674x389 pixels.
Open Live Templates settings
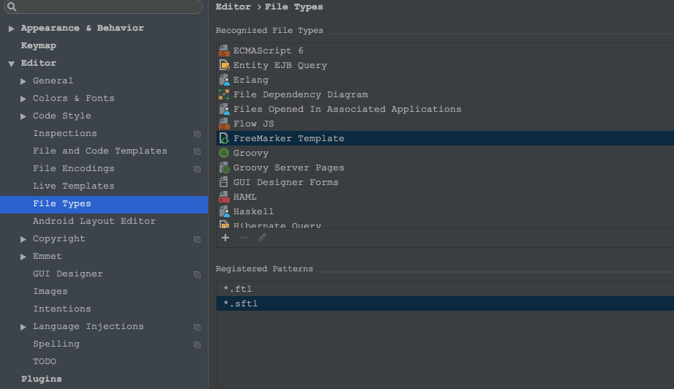click(74, 186)
